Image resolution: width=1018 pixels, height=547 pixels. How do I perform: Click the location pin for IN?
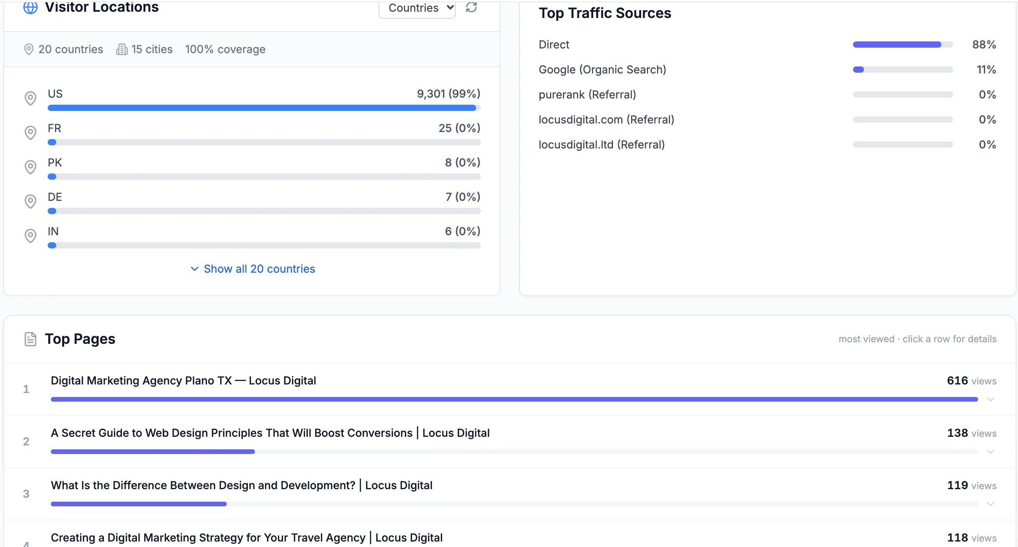pos(30,236)
